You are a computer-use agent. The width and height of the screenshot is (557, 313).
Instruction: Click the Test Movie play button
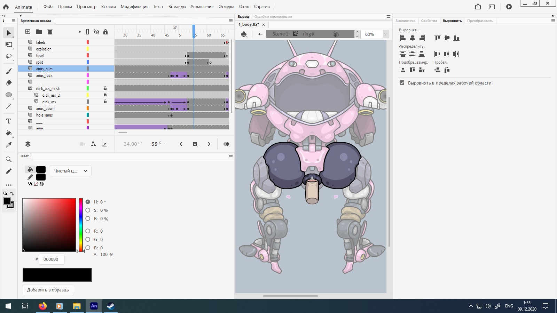click(509, 7)
